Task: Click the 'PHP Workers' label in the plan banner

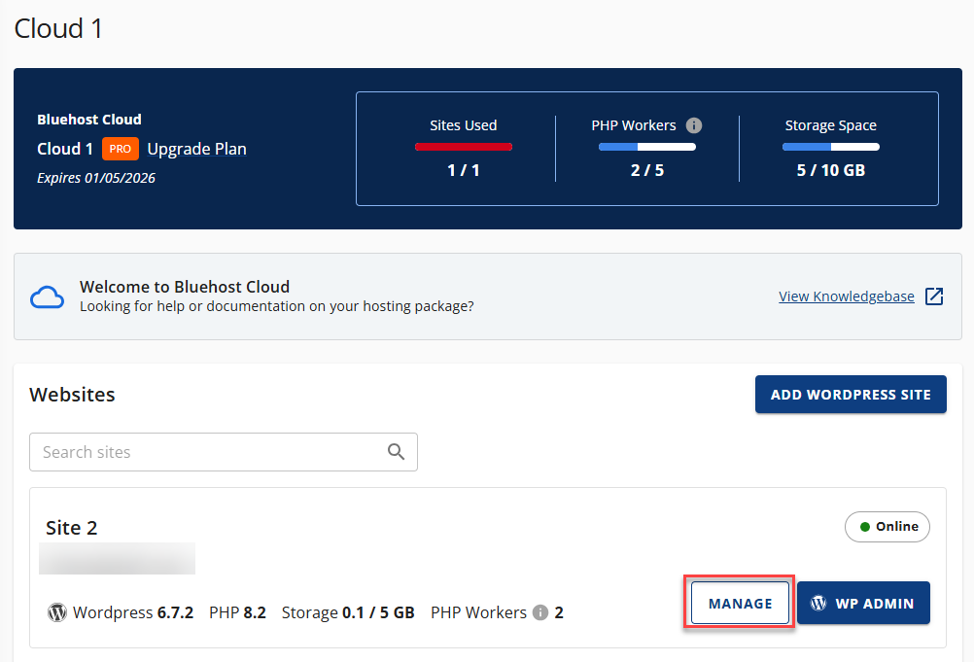Action: (x=634, y=125)
